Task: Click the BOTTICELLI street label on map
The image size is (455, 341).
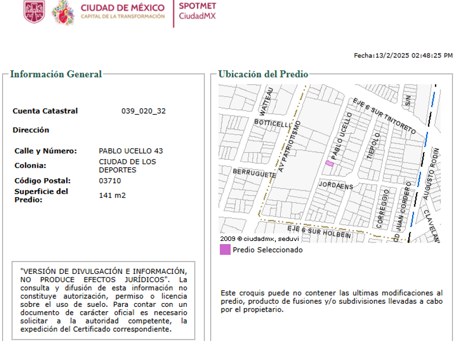Action: coord(272,123)
